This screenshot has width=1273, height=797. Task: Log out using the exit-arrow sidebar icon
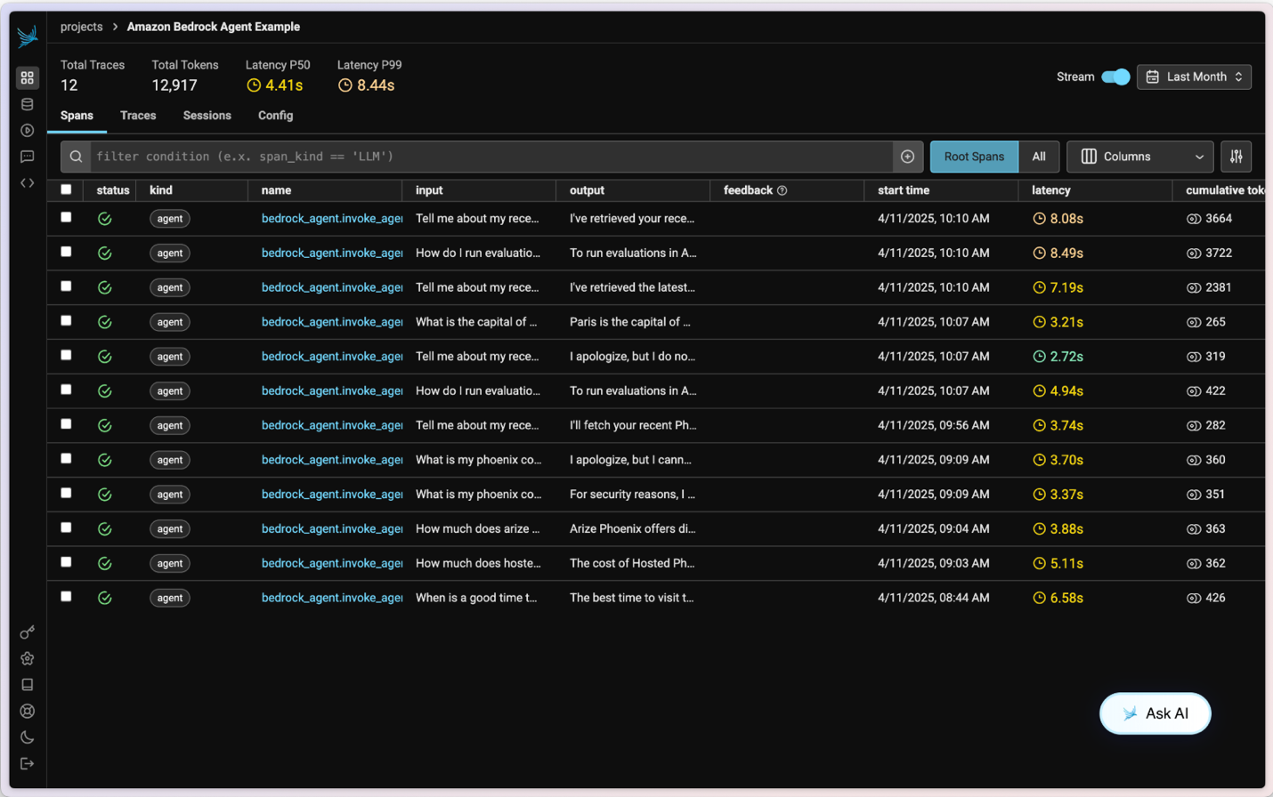(28, 763)
